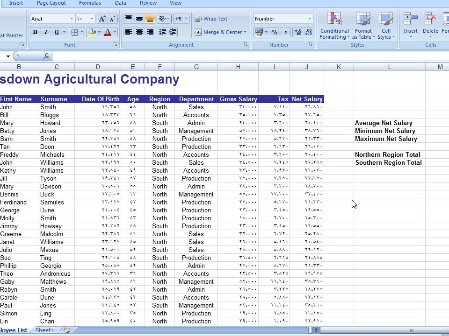449x336 pixels.
Task: Click the text direction icon
Action: pyautogui.click(x=179, y=19)
